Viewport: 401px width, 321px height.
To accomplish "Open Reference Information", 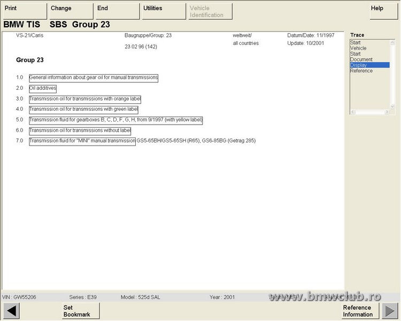I will tap(360, 311).
